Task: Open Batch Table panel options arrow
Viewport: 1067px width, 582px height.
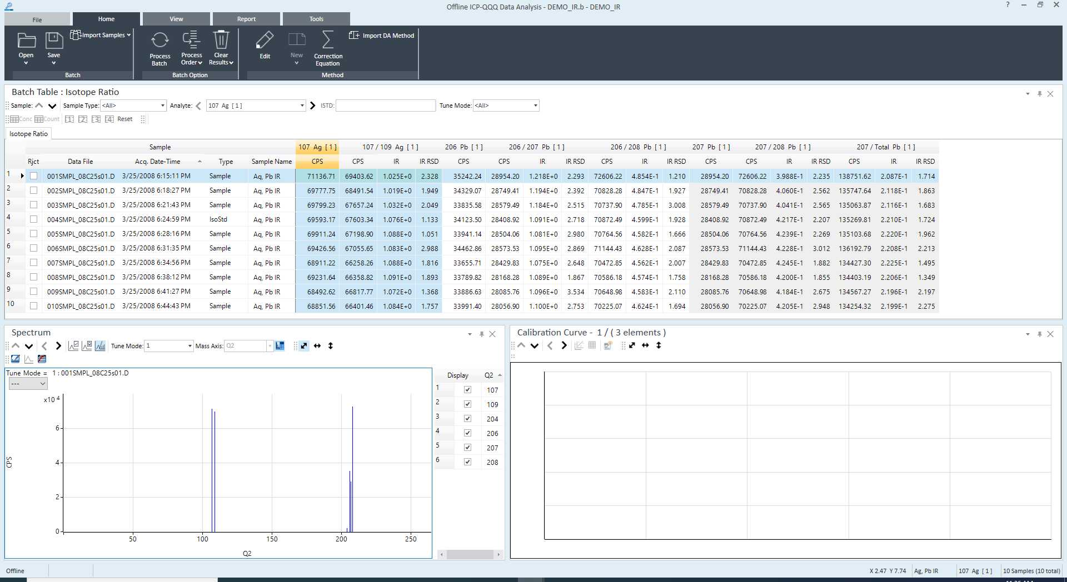Action: click(1028, 94)
